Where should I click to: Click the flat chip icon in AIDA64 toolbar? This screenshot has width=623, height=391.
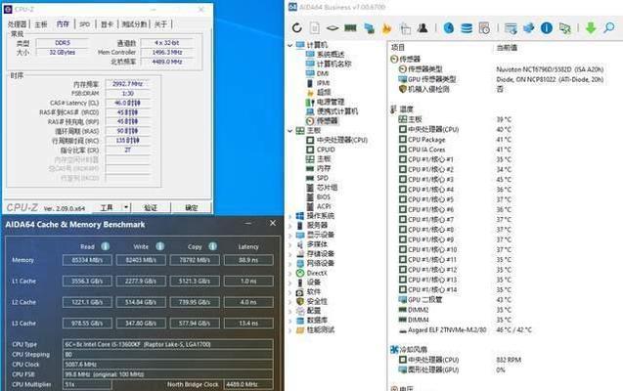point(333,27)
